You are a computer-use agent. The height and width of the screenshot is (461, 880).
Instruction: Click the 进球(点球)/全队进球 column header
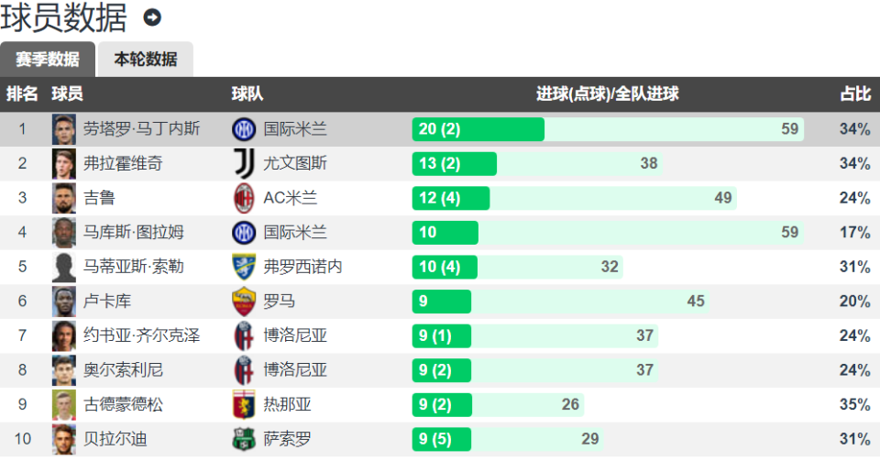pyautogui.click(x=607, y=94)
